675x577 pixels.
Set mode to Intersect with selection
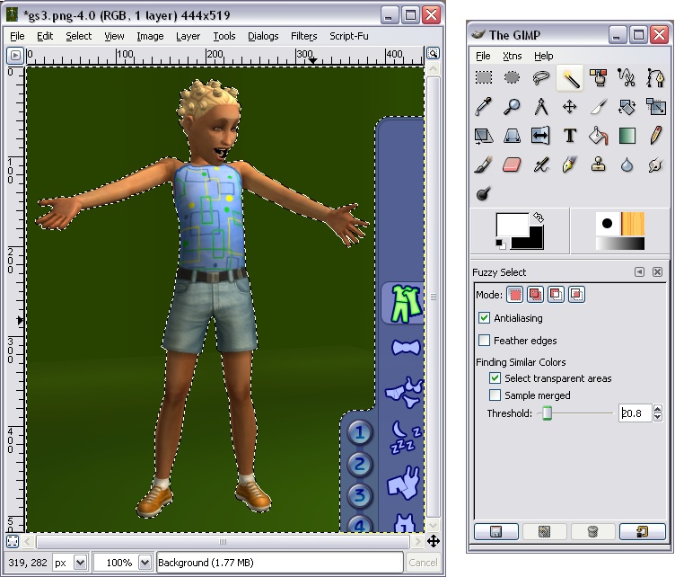pos(576,295)
